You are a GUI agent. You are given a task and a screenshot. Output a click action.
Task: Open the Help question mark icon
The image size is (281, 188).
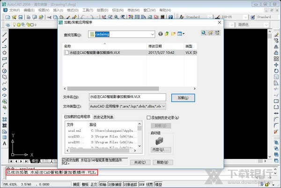170,17
